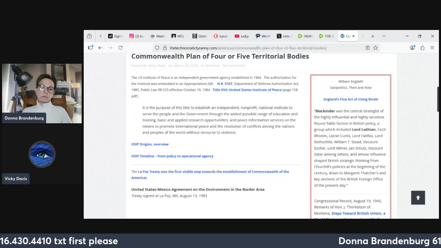Open the extensions puzzle icon

(x=422, y=48)
